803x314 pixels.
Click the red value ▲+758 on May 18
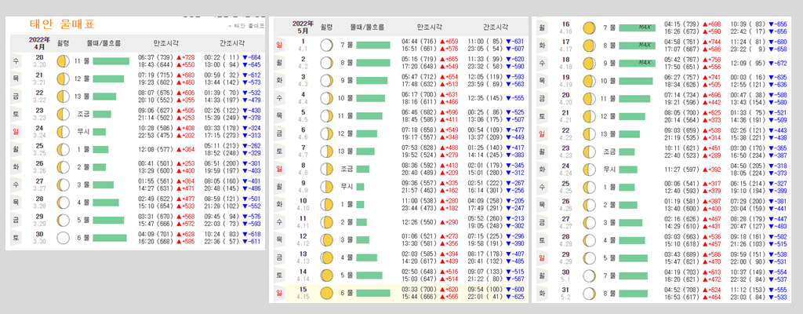pos(712,60)
